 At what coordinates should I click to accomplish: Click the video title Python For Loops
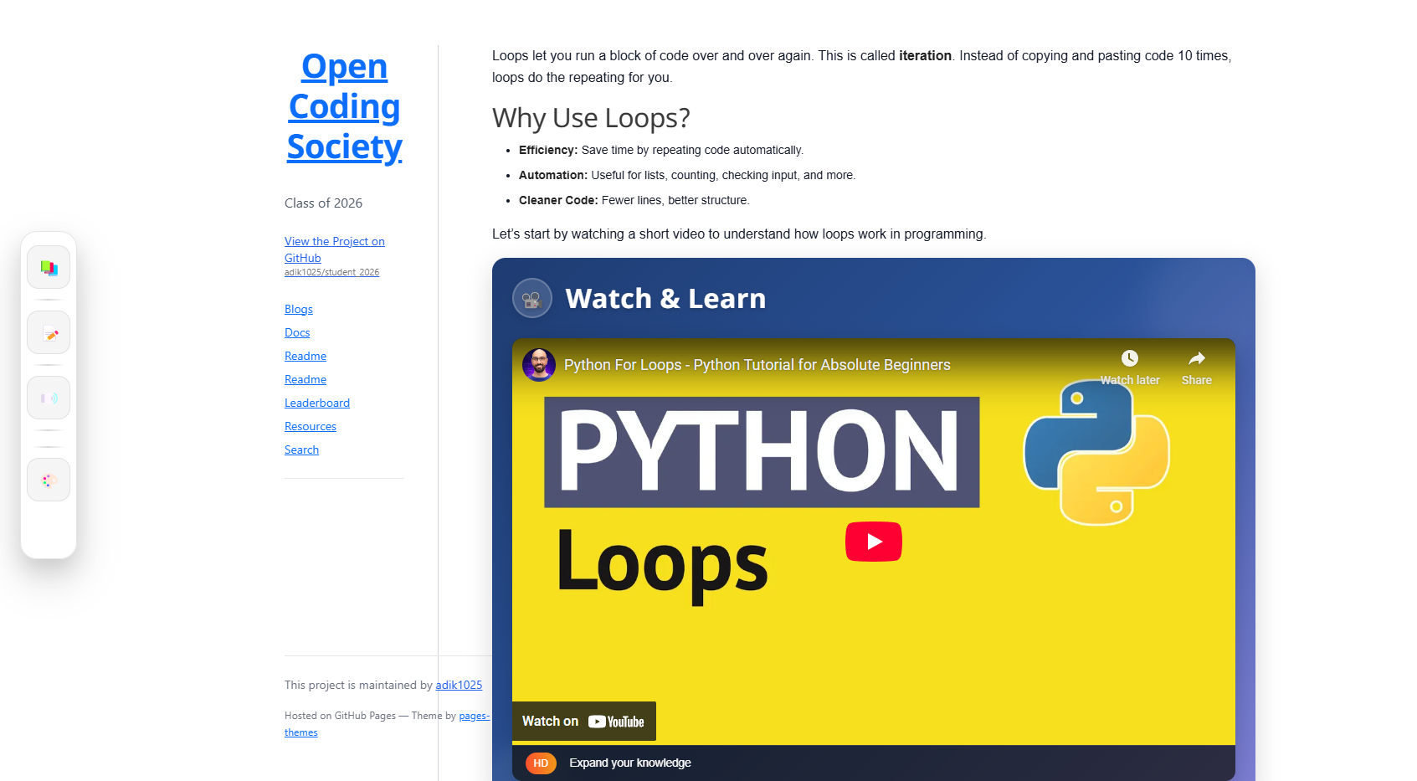pyautogui.click(x=757, y=365)
